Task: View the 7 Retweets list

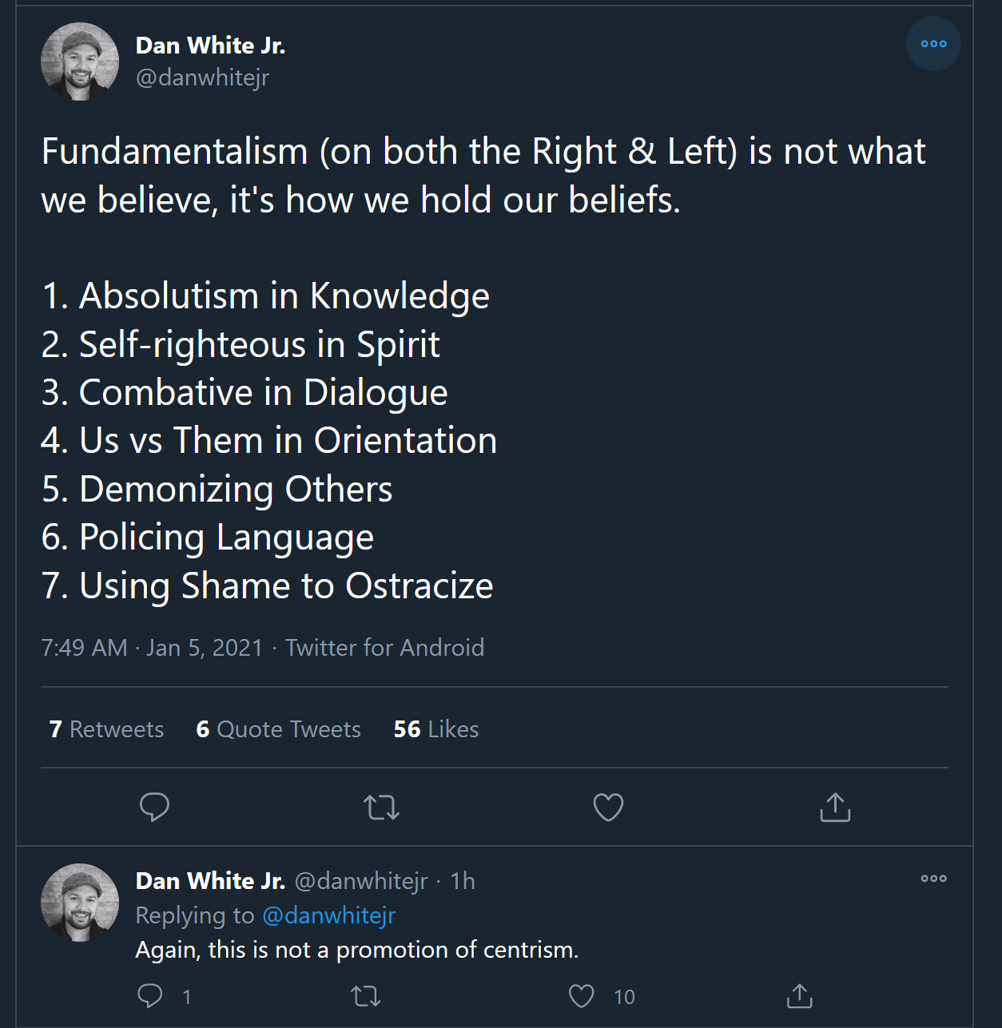Action: [x=106, y=729]
